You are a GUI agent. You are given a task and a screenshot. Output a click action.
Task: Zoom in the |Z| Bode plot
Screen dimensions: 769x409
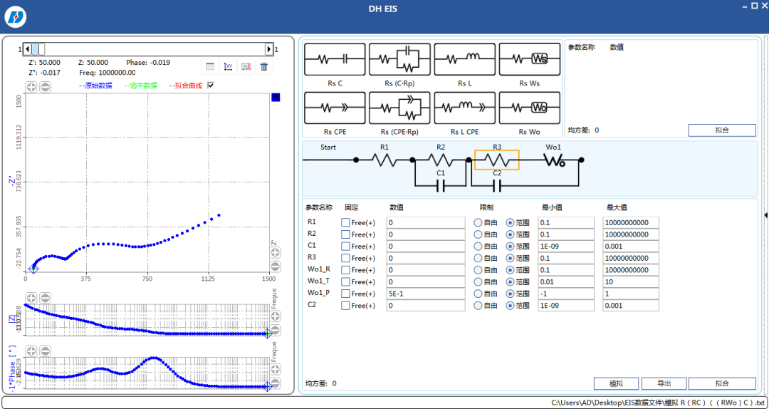tap(31, 298)
